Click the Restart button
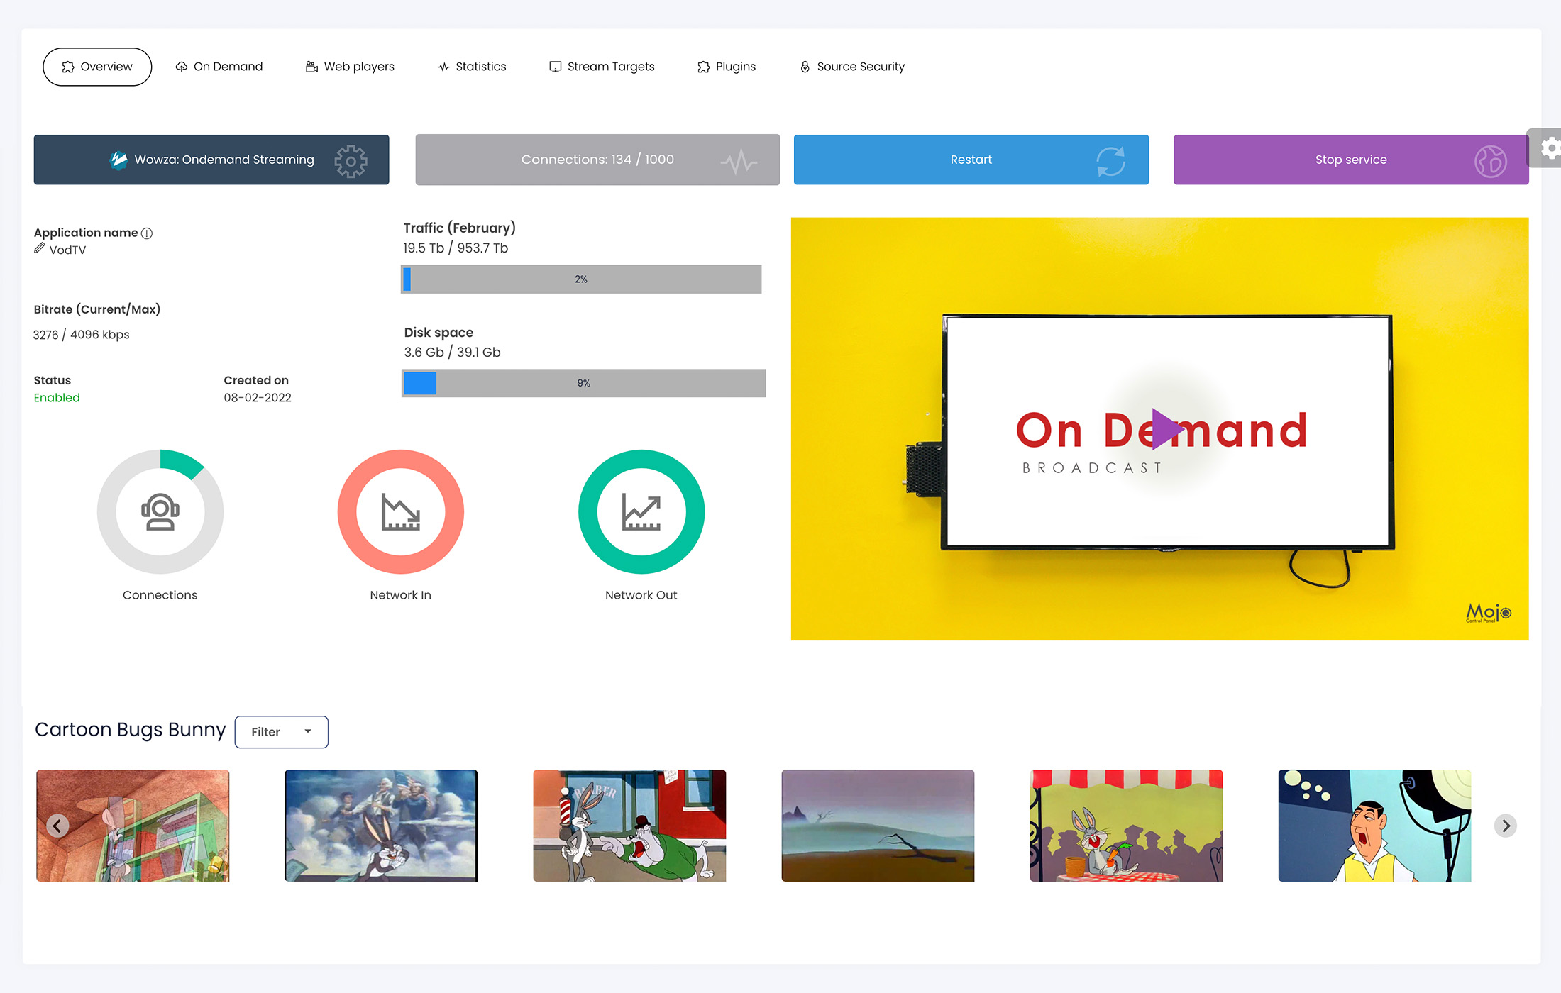The width and height of the screenshot is (1561, 993). point(971,160)
